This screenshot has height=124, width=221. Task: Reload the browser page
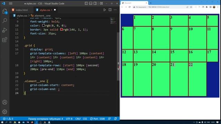coord(129,7)
